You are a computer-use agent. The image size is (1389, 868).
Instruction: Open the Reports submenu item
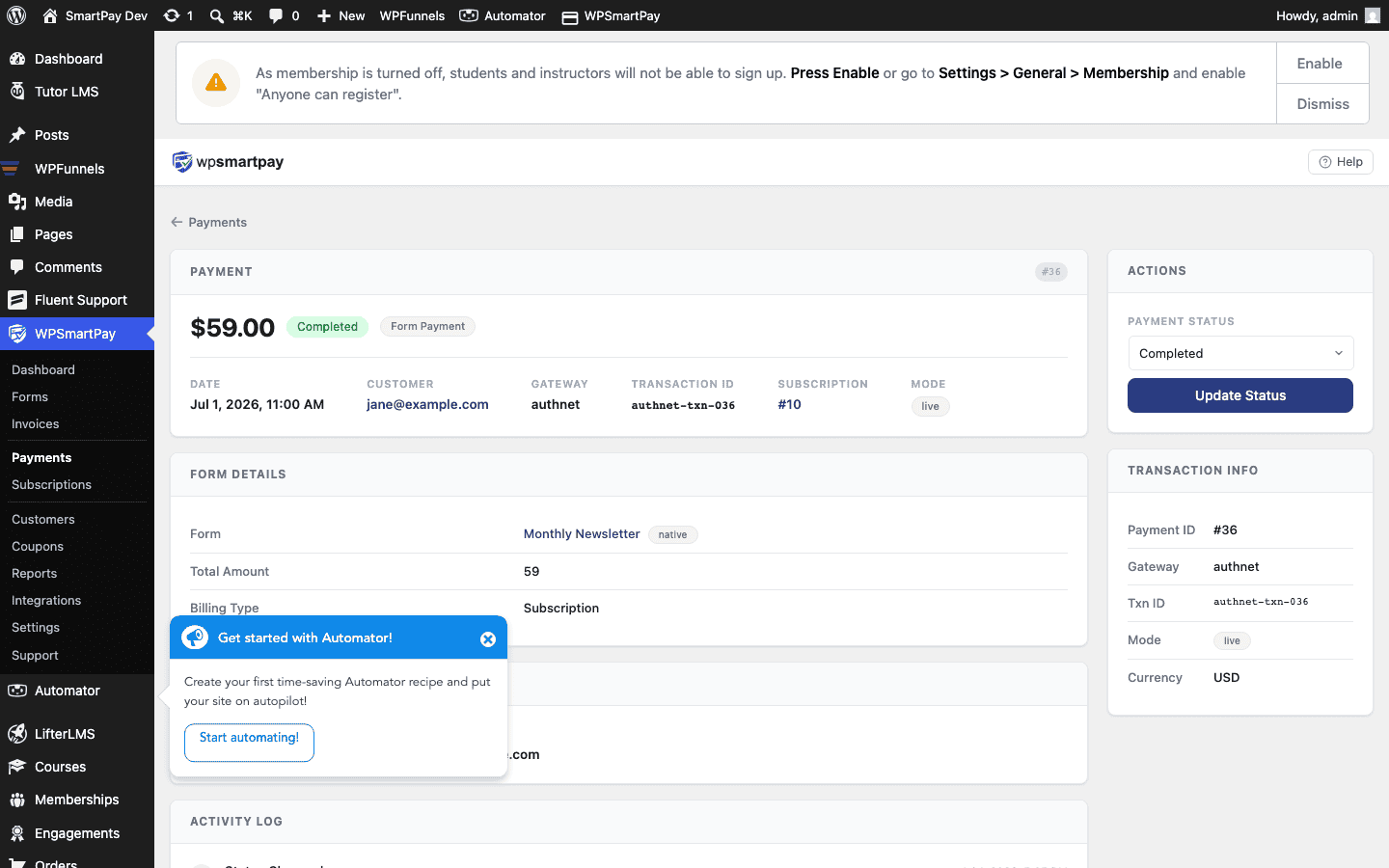pos(35,573)
